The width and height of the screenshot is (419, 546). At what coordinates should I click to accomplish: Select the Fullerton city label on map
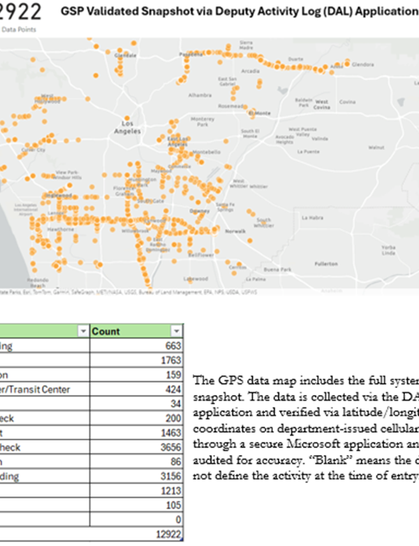[x=325, y=264]
